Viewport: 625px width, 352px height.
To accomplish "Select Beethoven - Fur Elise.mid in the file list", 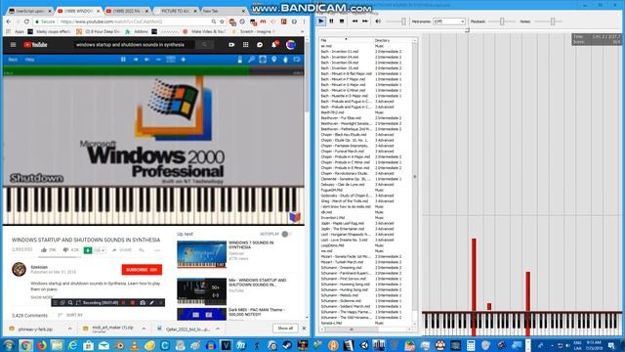I will pyautogui.click(x=341, y=118).
